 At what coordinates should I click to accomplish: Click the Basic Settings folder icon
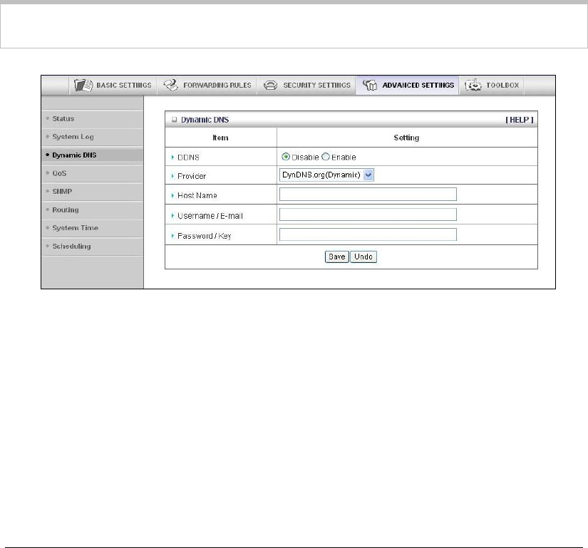83,86
